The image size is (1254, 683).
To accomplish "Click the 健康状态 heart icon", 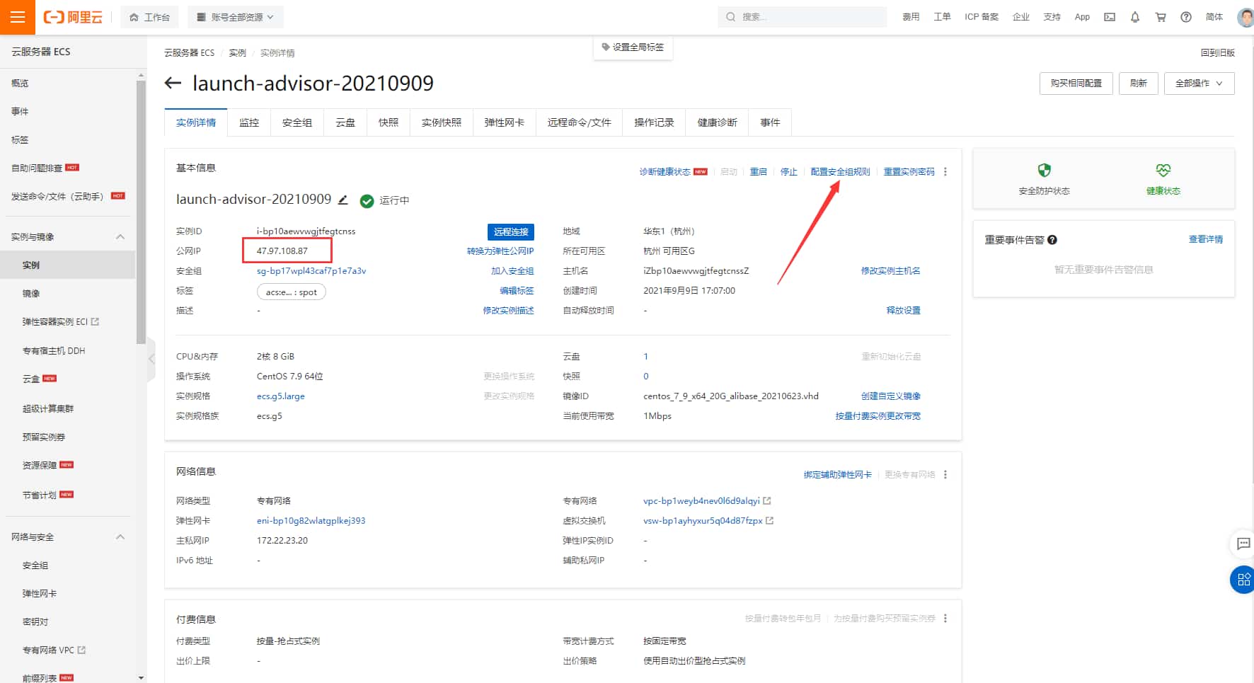I will [1163, 170].
